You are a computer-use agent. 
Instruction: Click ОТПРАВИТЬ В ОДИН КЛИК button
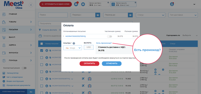pos(56,4)
